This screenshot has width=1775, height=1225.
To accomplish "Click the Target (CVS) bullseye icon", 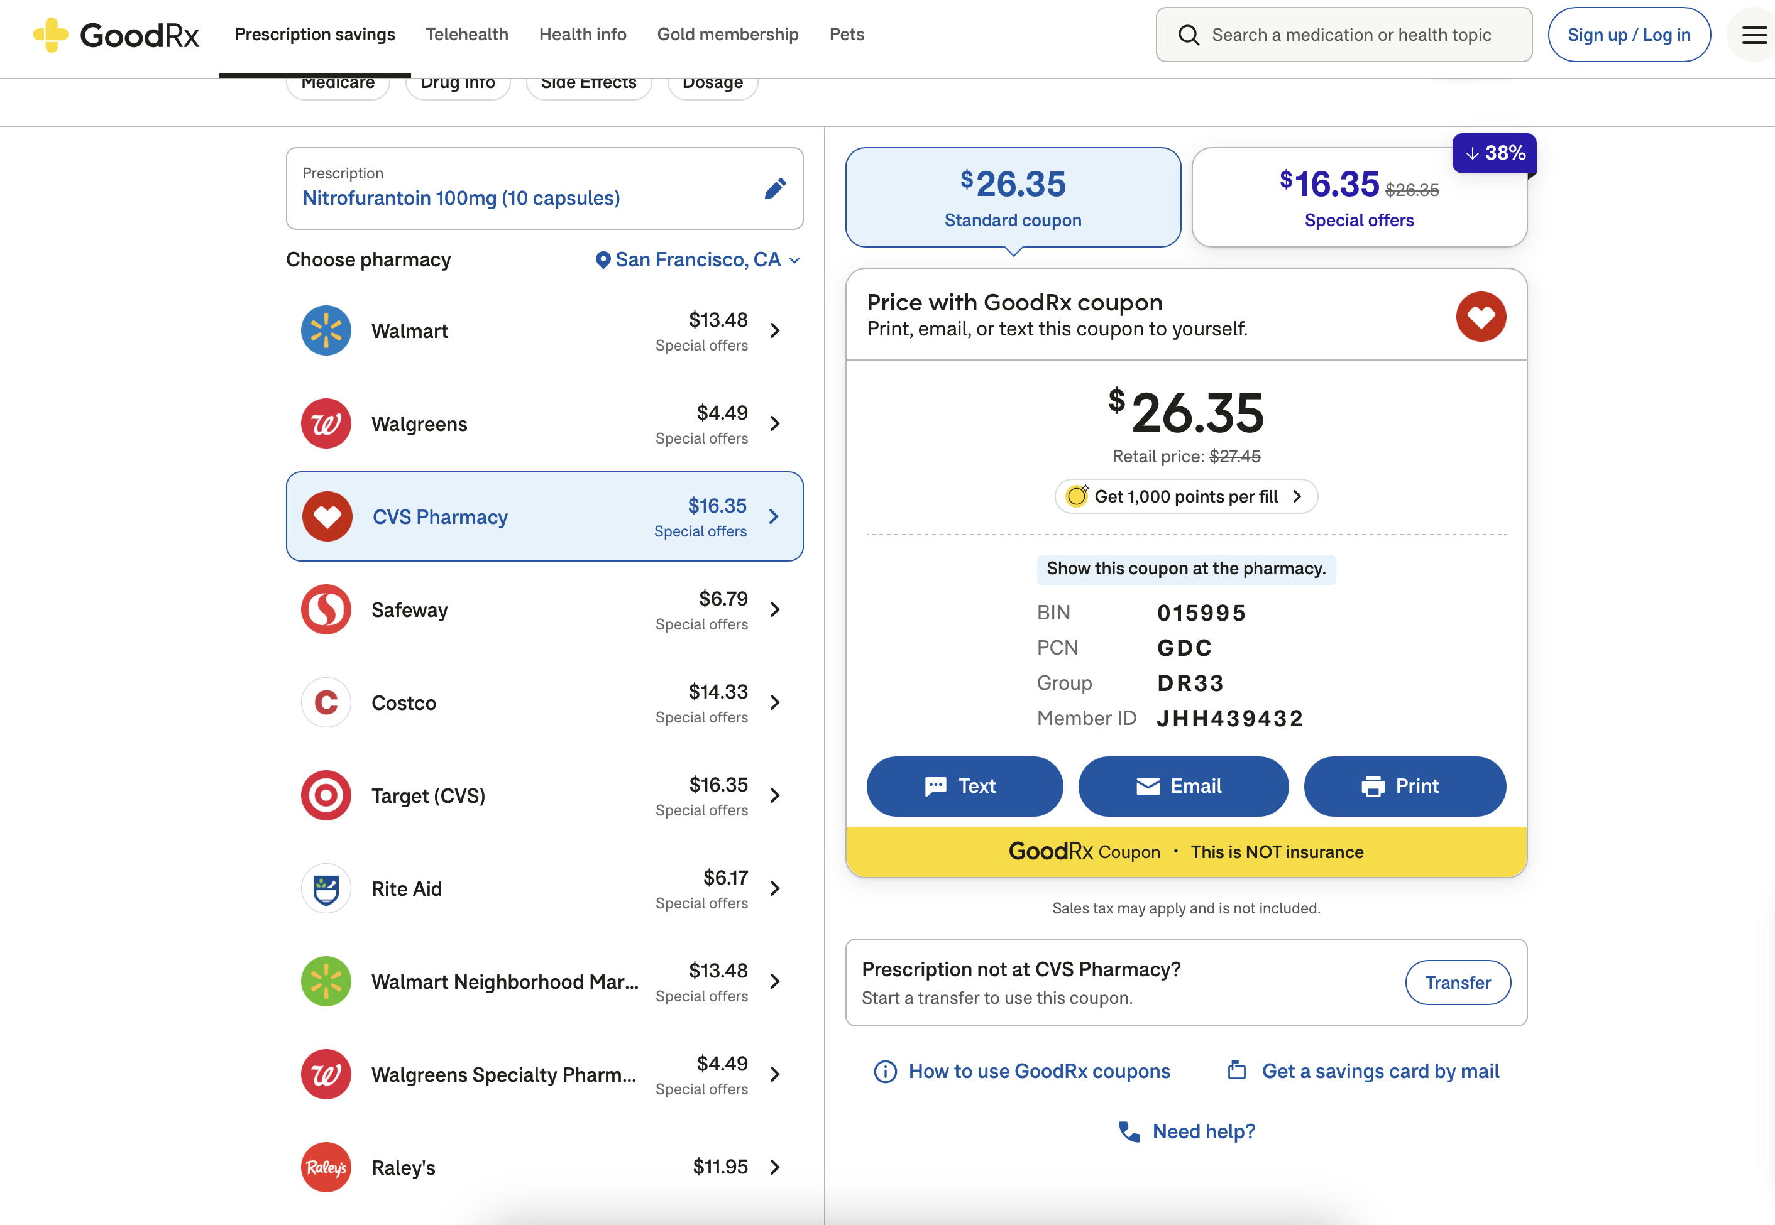I will tap(326, 795).
